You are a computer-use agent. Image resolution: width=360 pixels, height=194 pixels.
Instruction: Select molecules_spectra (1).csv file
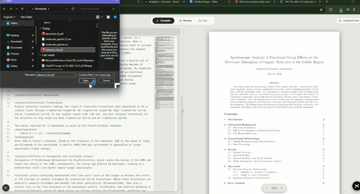pos(59,39)
